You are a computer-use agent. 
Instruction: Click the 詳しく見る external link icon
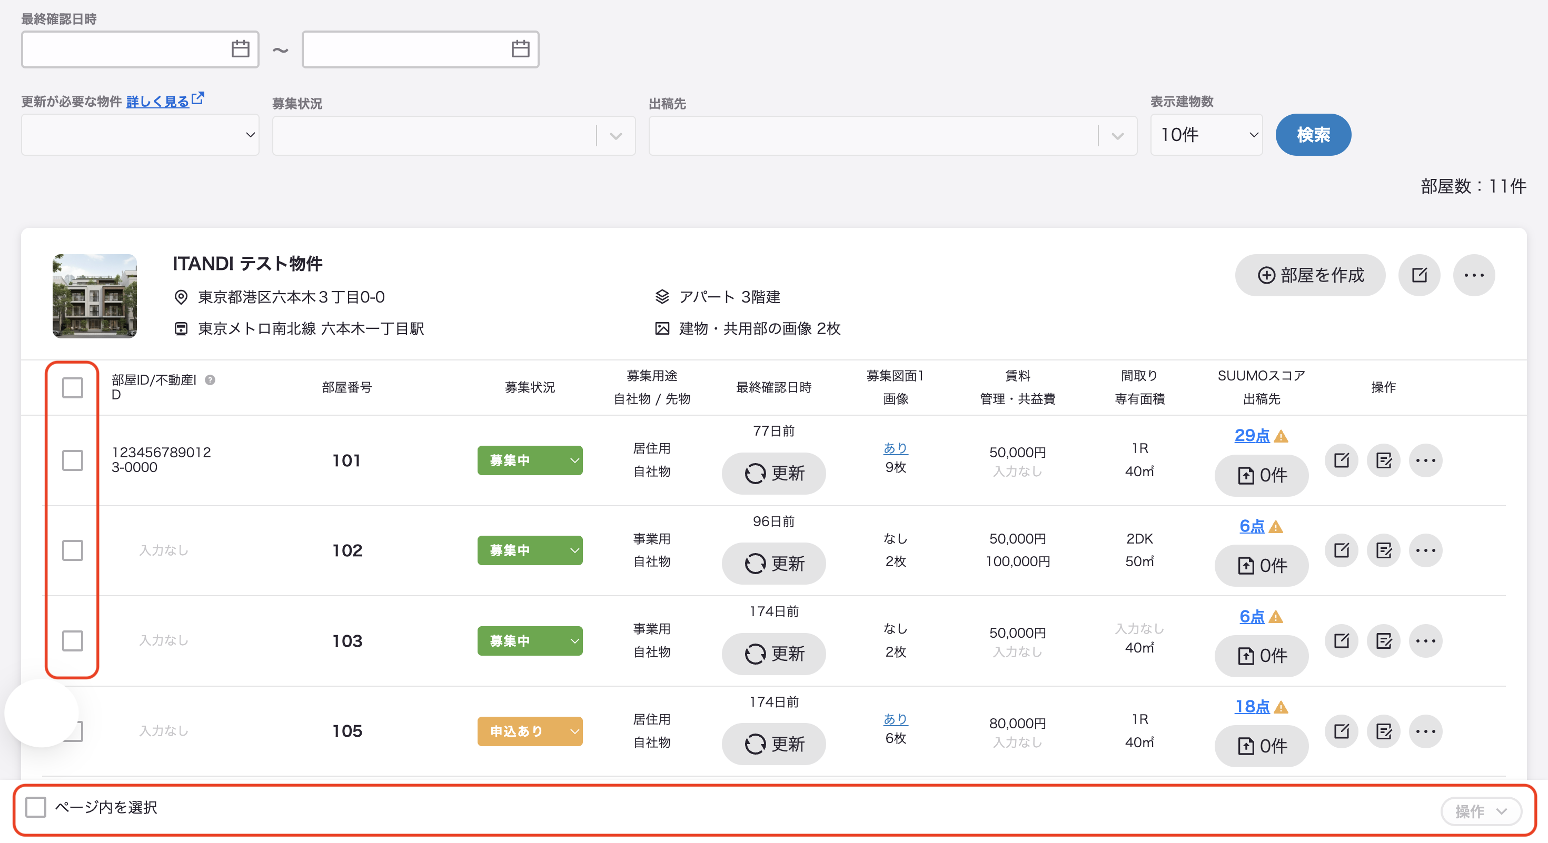tap(199, 98)
